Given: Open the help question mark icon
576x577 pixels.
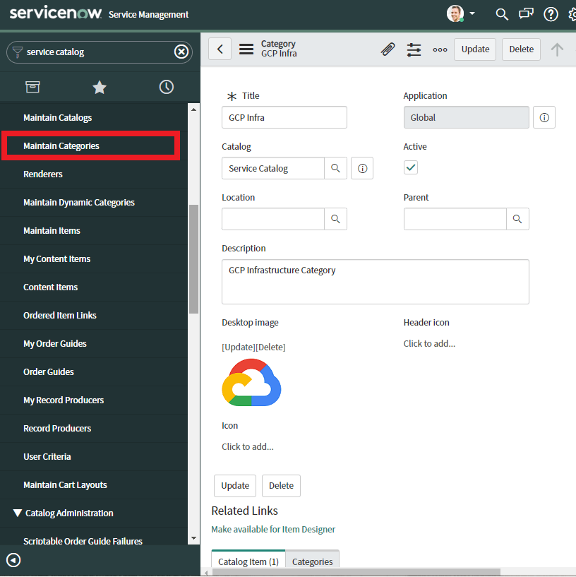Looking at the screenshot, I should tap(551, 14).
